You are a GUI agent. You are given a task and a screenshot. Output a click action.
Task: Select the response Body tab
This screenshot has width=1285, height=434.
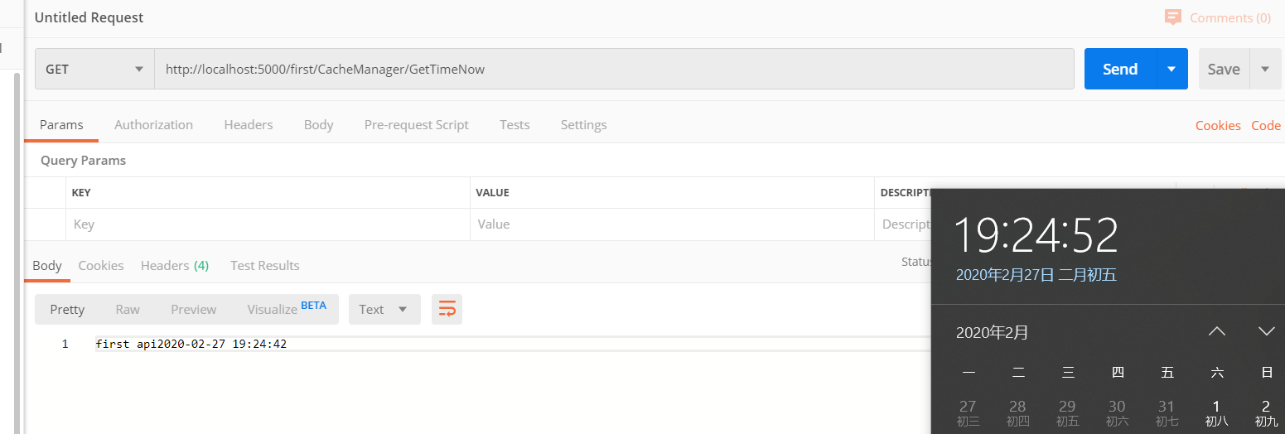pos(47,266)
